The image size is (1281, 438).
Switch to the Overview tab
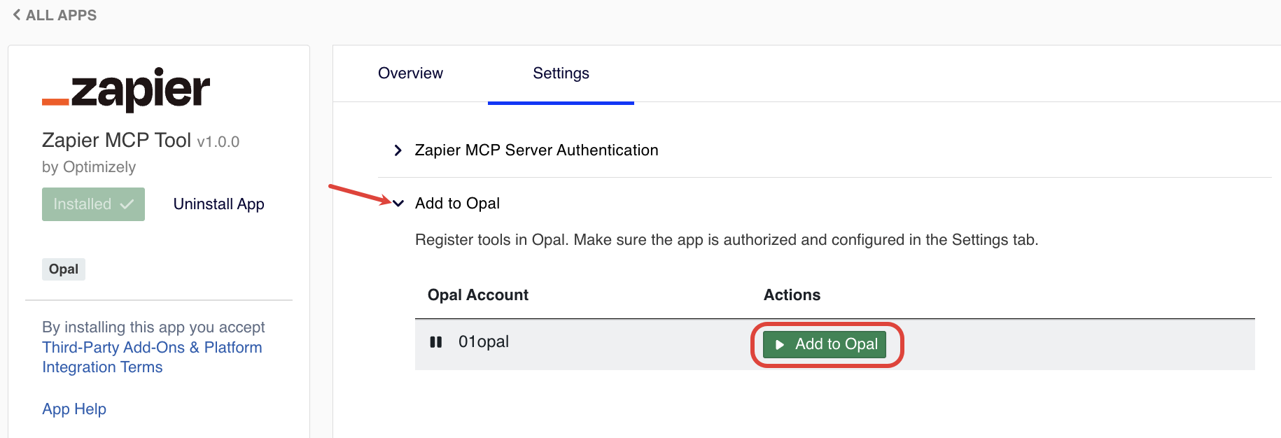(x=410, y=73)
